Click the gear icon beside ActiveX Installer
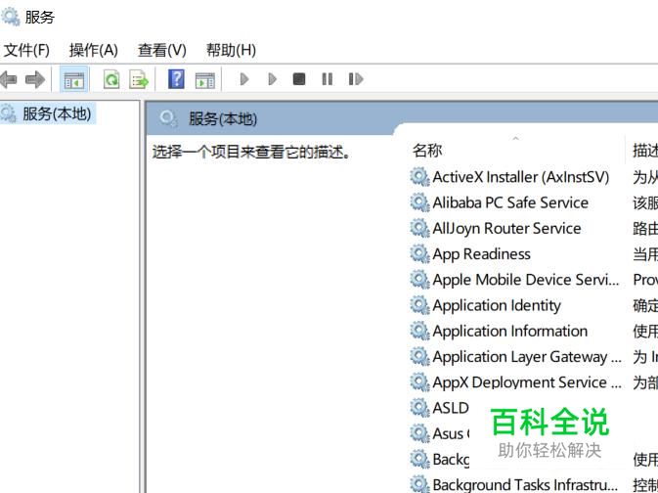The height and width of the screenshot is (493, 658). tap(419, 177)
